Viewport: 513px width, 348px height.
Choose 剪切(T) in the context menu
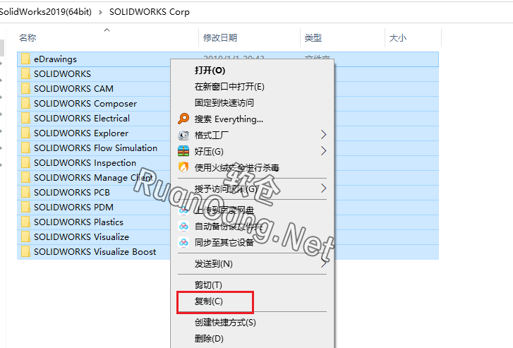coord(208,284)
